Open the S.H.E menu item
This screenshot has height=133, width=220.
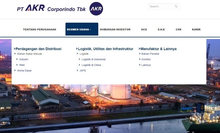tap(161, 29)
